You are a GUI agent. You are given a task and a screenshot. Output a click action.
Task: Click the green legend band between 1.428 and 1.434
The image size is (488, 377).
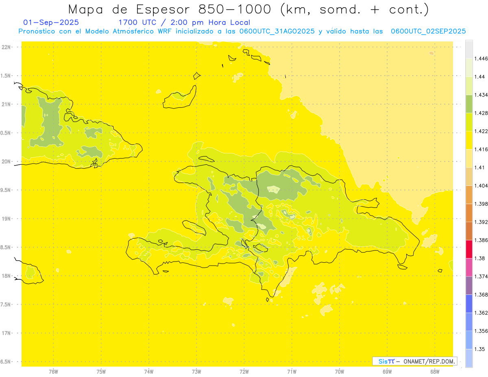click(469, 104)
